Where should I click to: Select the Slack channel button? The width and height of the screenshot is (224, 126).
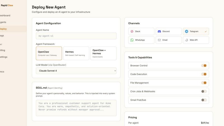[x=141, y=31]
